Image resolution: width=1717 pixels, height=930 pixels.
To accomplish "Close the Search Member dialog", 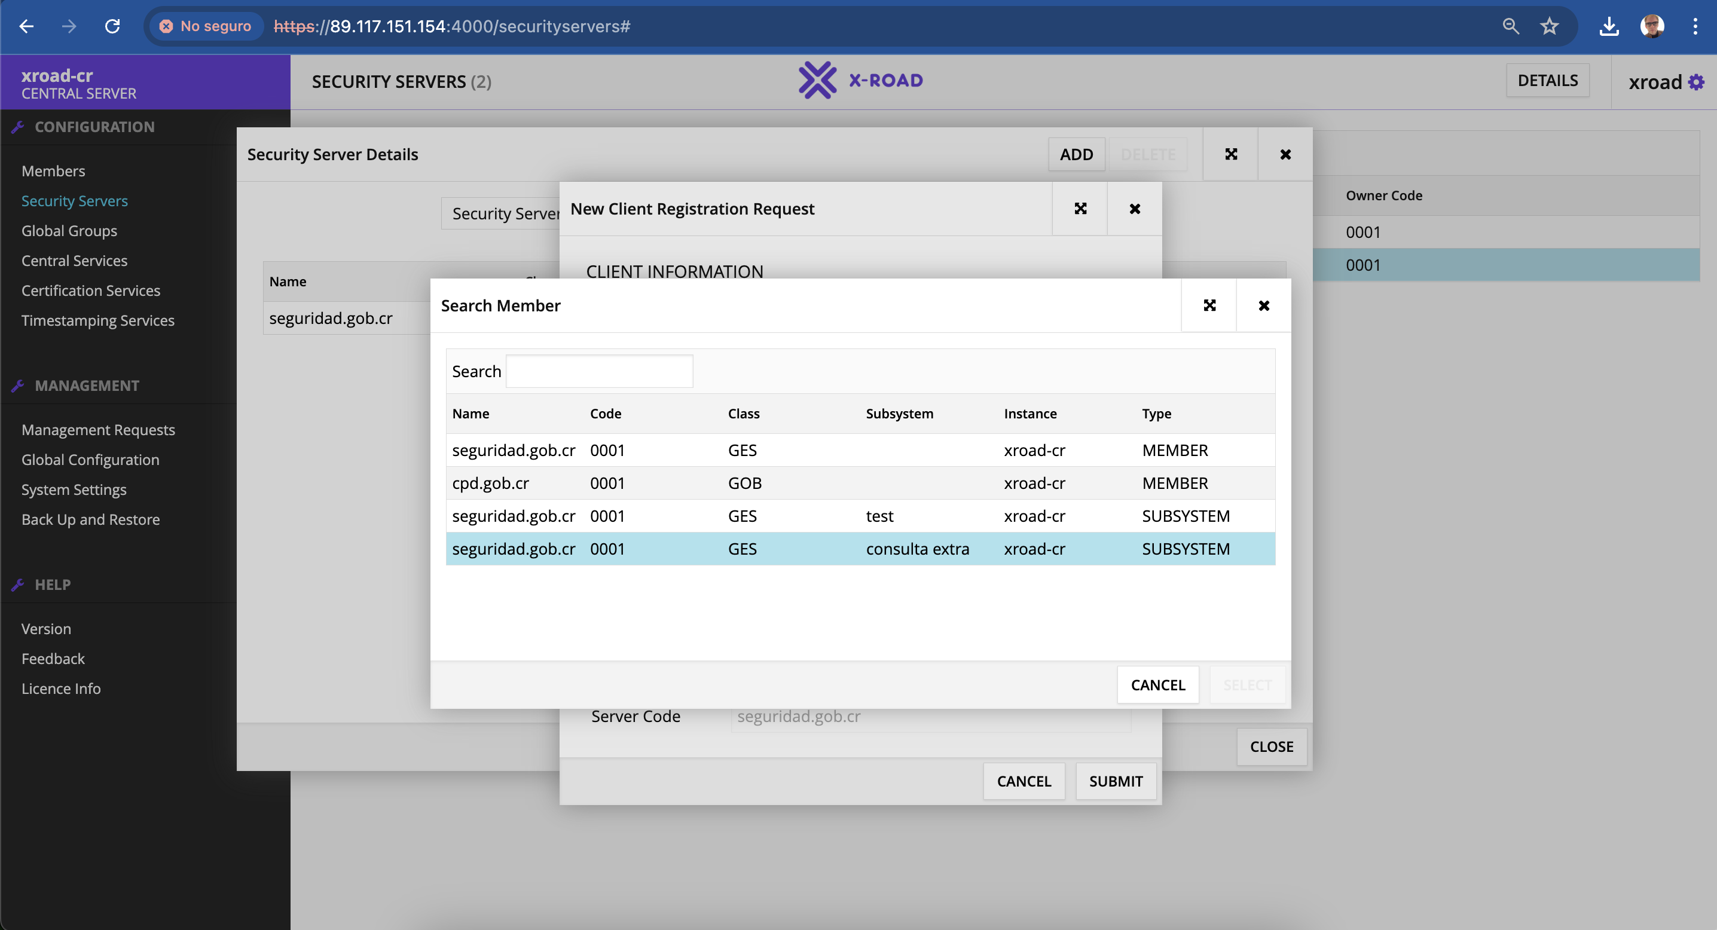I will click(x=1264, y=305).
